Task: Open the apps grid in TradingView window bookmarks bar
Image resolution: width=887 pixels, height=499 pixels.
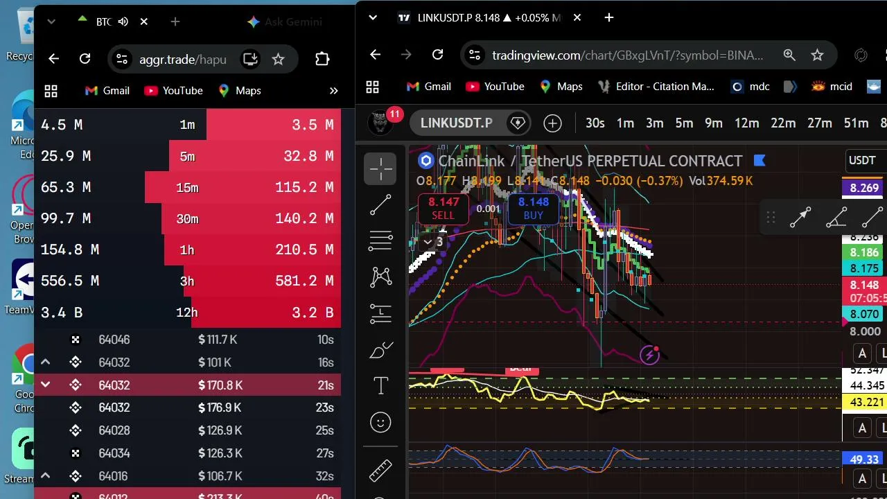Action: pyautogui.click(x=372, y=87)
